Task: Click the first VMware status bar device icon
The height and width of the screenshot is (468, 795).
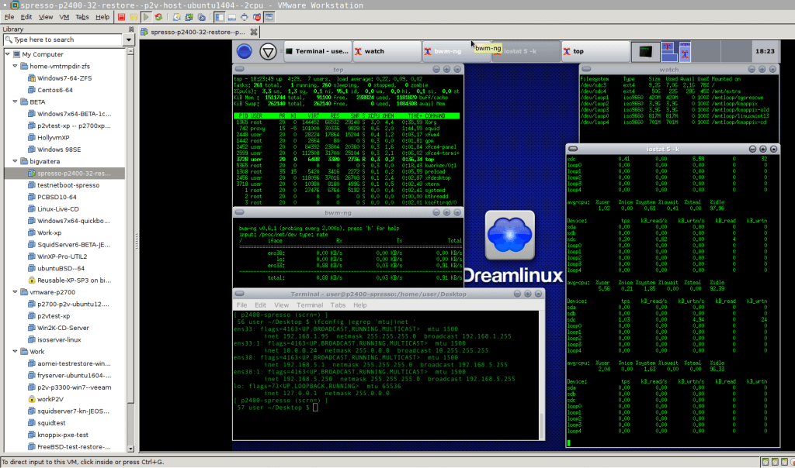Action: click(x=765, y=462)
